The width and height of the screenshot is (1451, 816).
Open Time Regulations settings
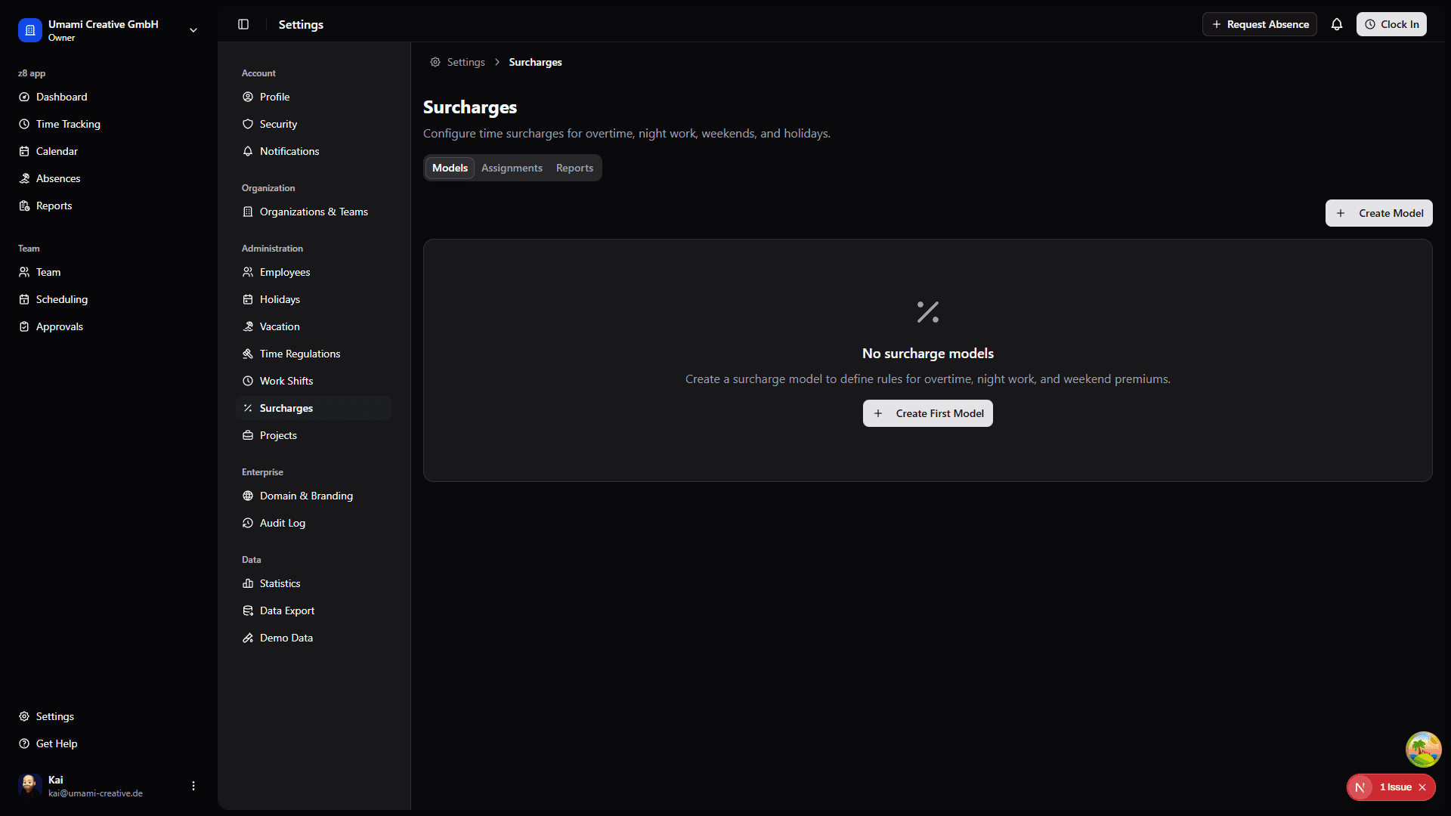(x=300, y=354)
